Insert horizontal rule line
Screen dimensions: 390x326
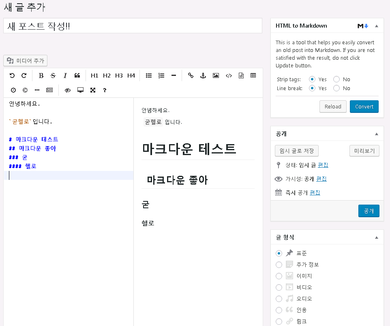pos(174,76)
